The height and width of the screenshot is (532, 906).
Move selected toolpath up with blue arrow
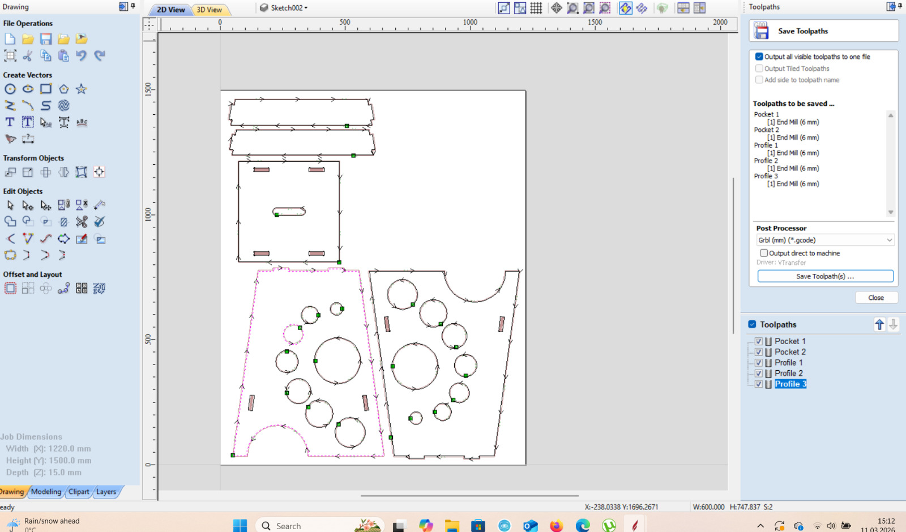coord(879,324)
